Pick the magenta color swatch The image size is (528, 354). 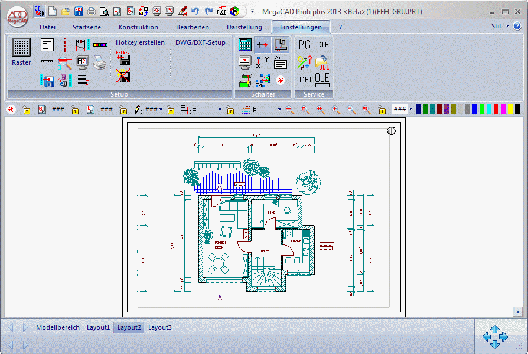tap(503, 109)
